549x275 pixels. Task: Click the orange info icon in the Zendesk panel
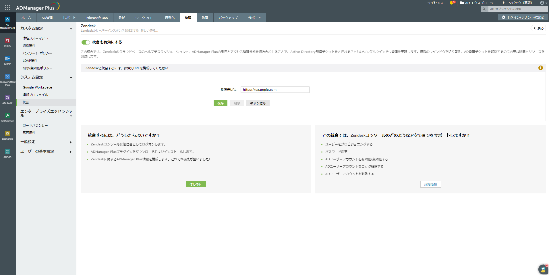point(541,68)
